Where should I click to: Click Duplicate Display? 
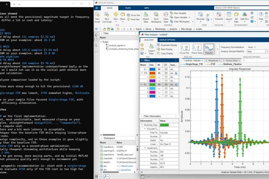click(167, 45)
